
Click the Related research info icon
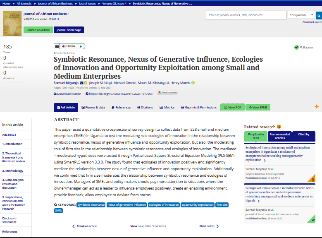(x=279, y=127)
